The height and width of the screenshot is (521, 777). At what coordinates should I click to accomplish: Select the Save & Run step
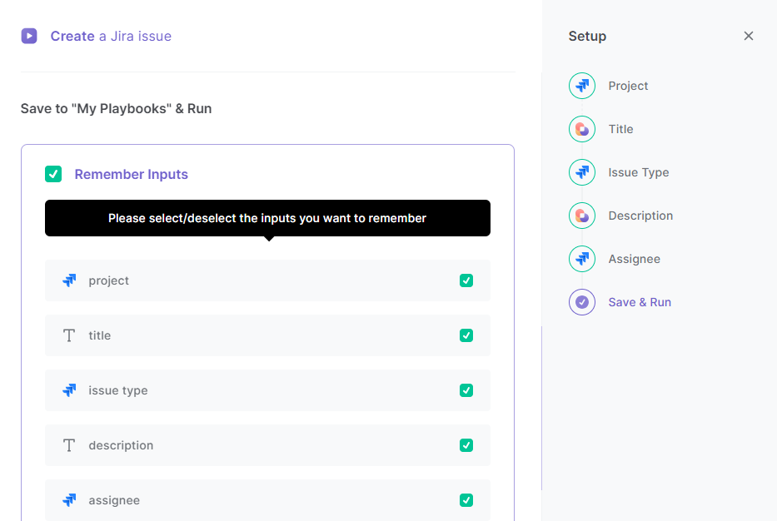pyautogui.click(x=640, y=302)
